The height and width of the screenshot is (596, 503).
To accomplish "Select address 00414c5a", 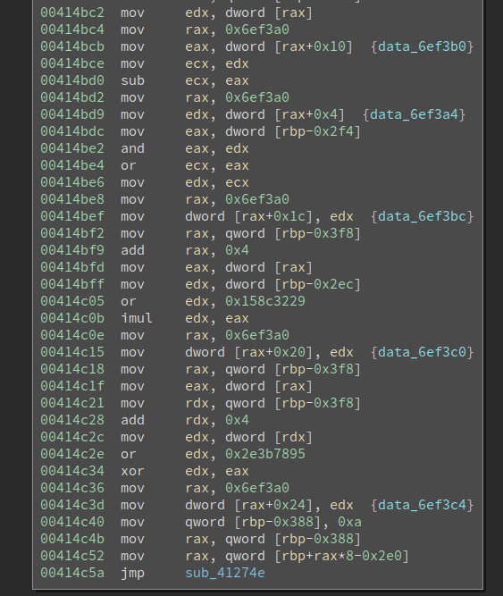I will [72, 573].
